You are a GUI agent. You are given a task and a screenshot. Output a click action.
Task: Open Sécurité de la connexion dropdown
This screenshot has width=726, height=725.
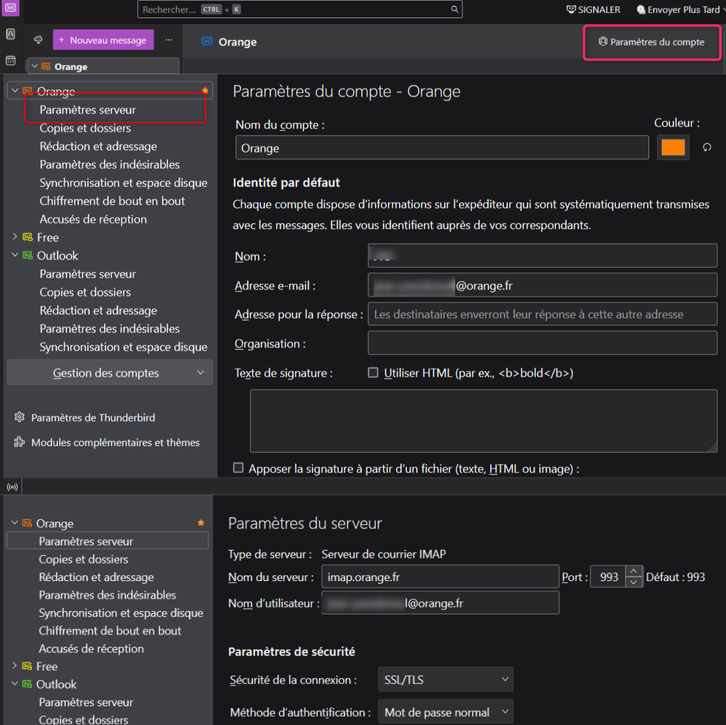(445, 680)
